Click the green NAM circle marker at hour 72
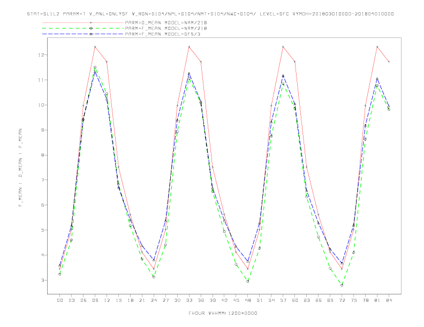424x327 pixels. click(342, 285)
